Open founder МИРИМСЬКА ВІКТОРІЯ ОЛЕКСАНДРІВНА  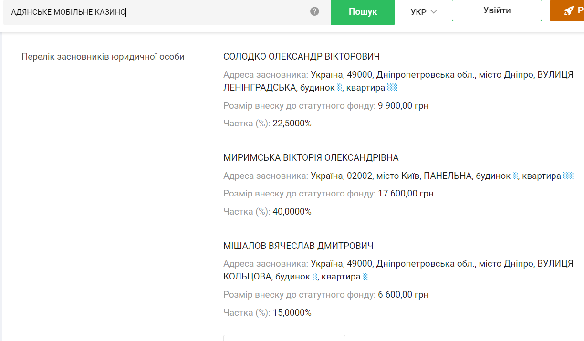(311, 158)
